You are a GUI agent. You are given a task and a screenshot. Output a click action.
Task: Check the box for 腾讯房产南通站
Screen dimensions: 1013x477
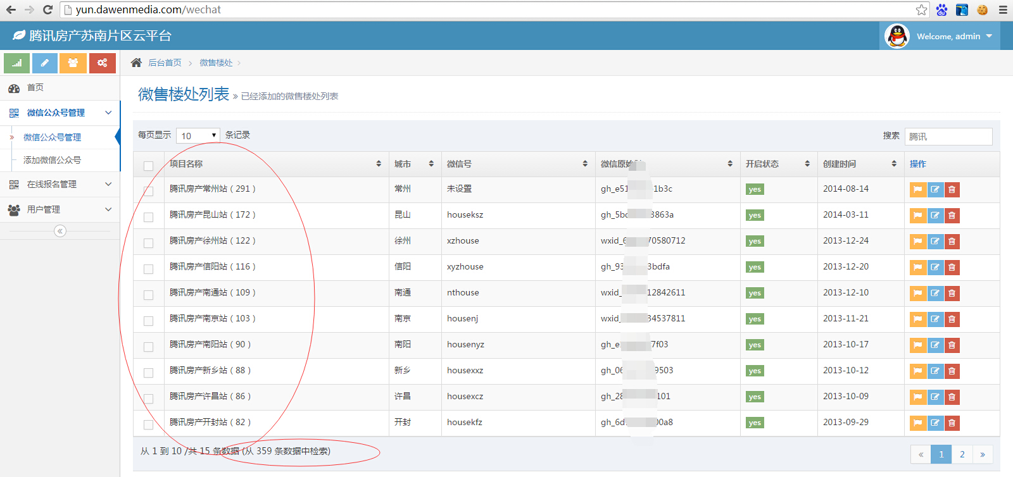[x=148, y=295]
